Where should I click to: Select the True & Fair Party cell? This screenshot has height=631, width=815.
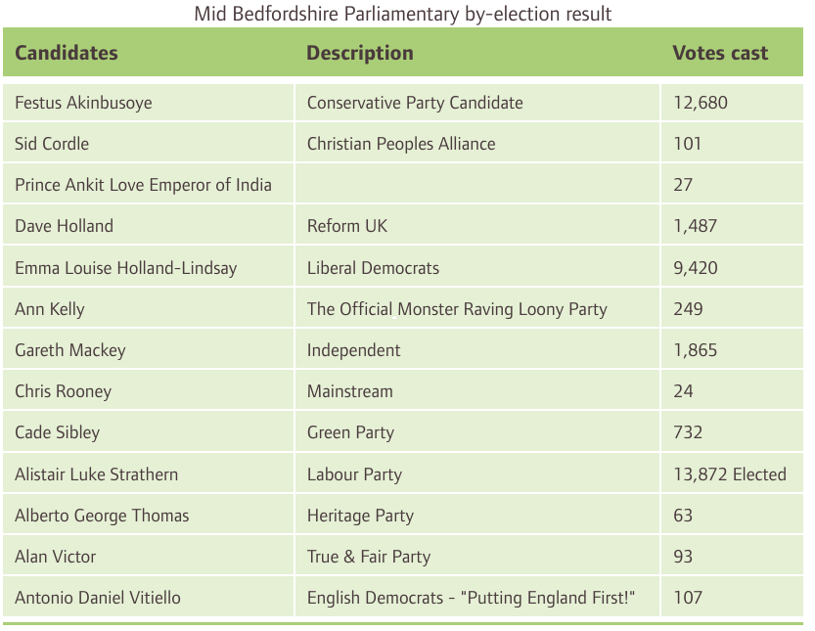coord(477,556)
